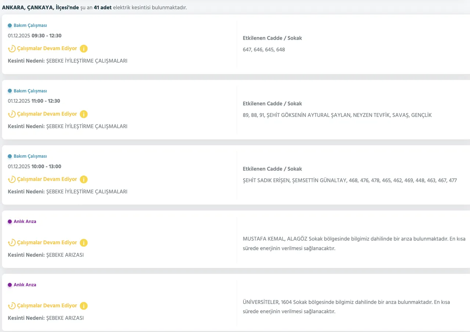Click 'Etkilenen Cadde / Sokak' heading above NEYZEN TEVFİK list
470x332 pixels.
[272, 103]
